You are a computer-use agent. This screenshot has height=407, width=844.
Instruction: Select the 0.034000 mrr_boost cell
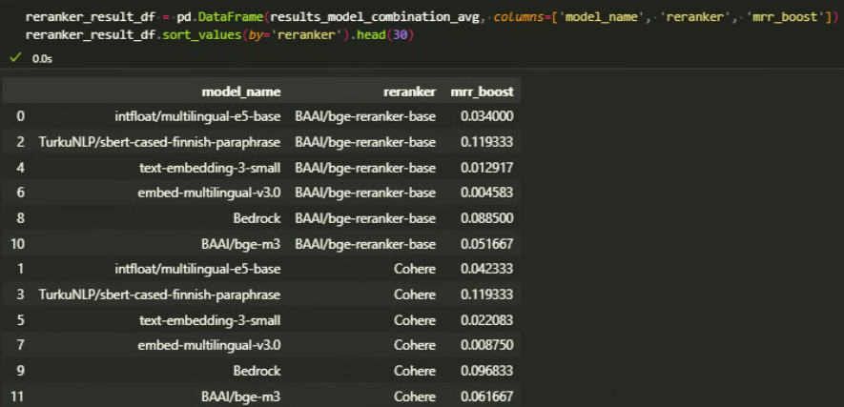(486, 116)
